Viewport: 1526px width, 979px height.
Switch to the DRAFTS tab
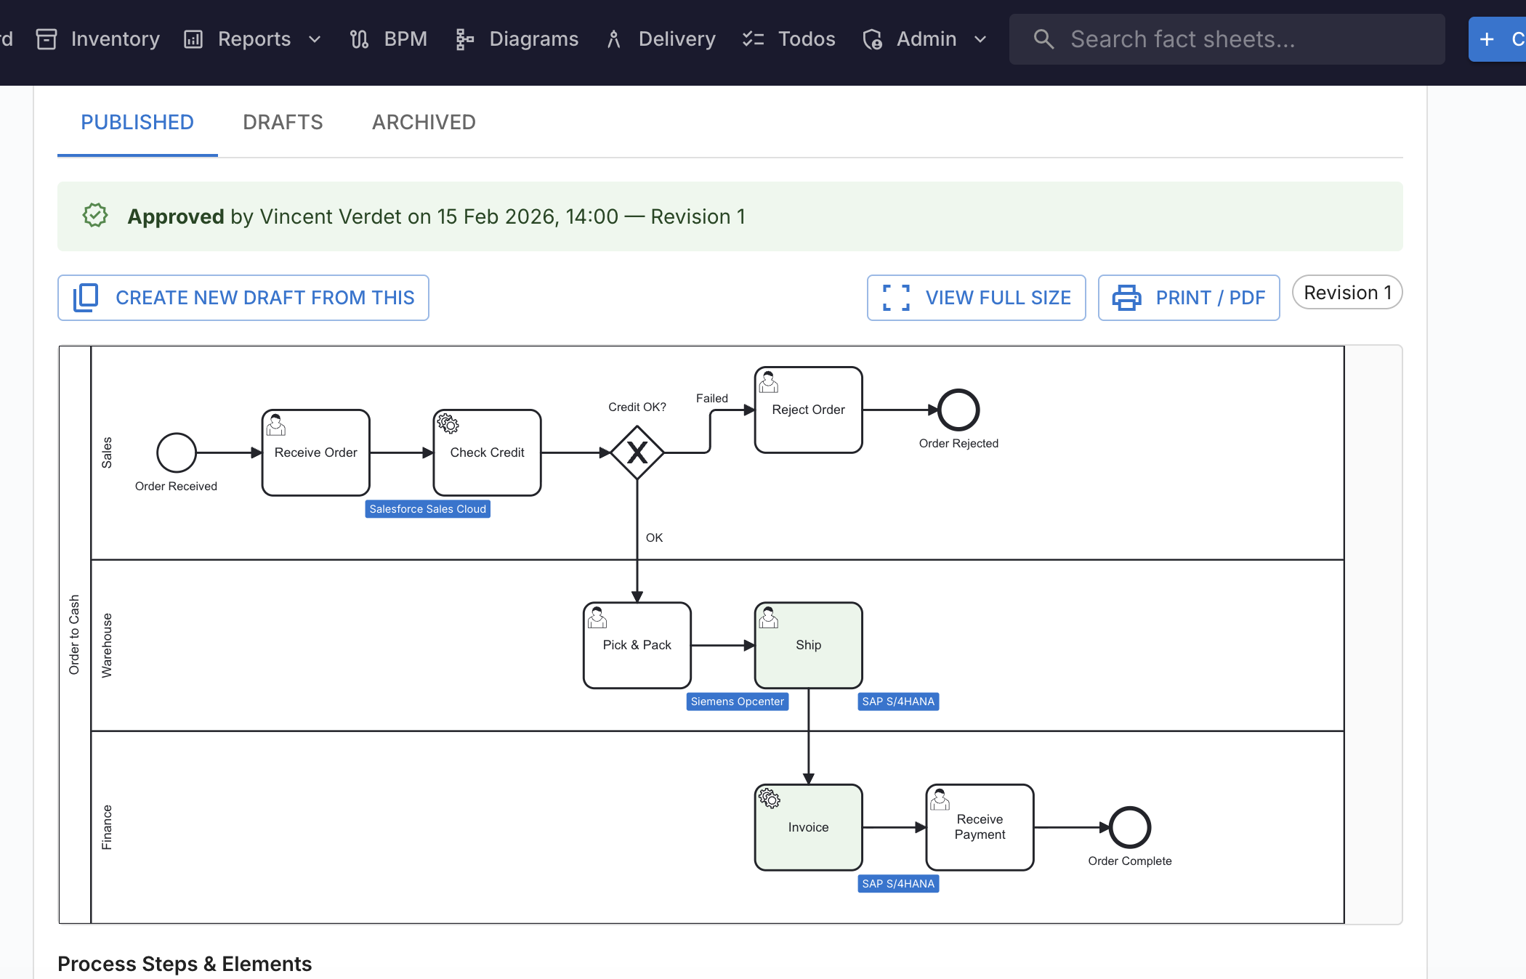tap(283, 122)
